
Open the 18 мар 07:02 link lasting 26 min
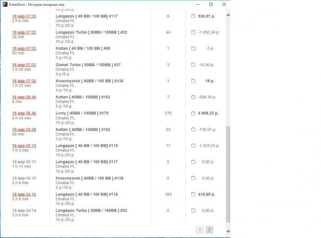[x=24, y=33]
